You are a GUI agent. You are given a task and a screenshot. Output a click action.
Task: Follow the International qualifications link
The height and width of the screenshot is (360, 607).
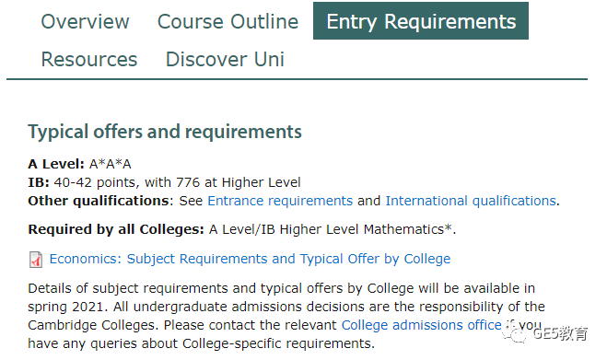point(471,201)
